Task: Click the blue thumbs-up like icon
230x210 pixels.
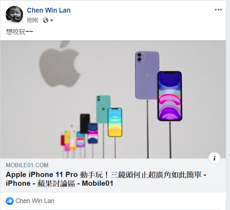Action: (x=10, y=201)
